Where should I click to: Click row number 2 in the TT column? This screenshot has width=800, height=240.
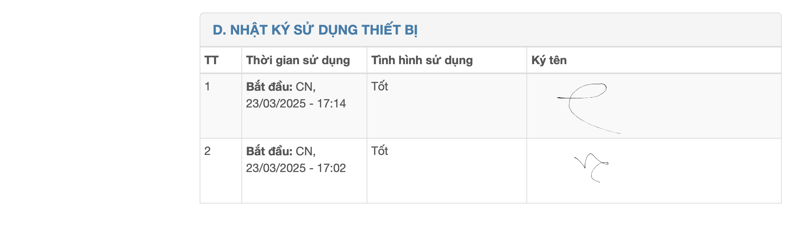click(x=207, y=151)
